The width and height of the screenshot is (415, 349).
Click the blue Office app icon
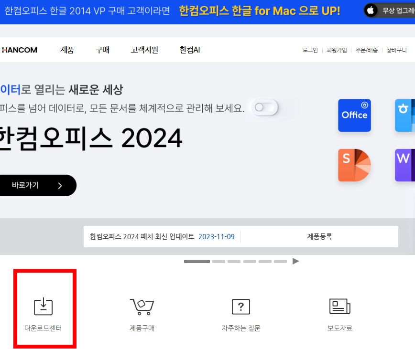[x=354, y=115]
